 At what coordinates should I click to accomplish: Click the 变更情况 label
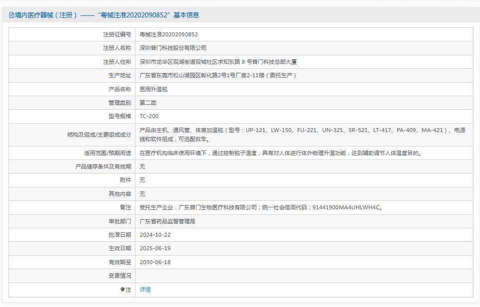tap(120, 276)
